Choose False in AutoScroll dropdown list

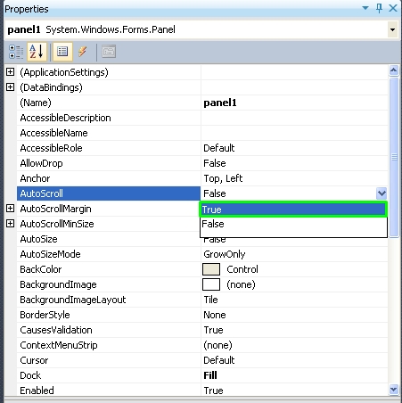(x=293, y=224)
